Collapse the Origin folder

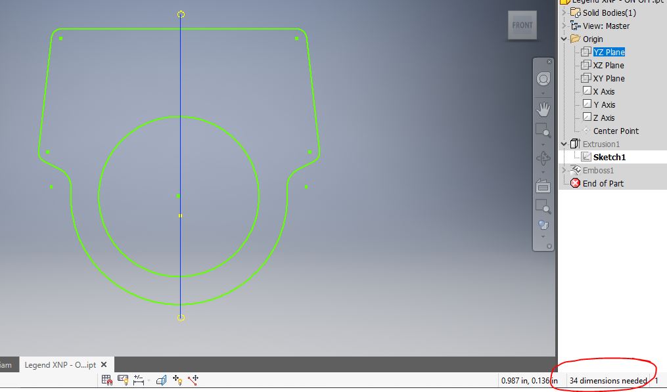563,39
